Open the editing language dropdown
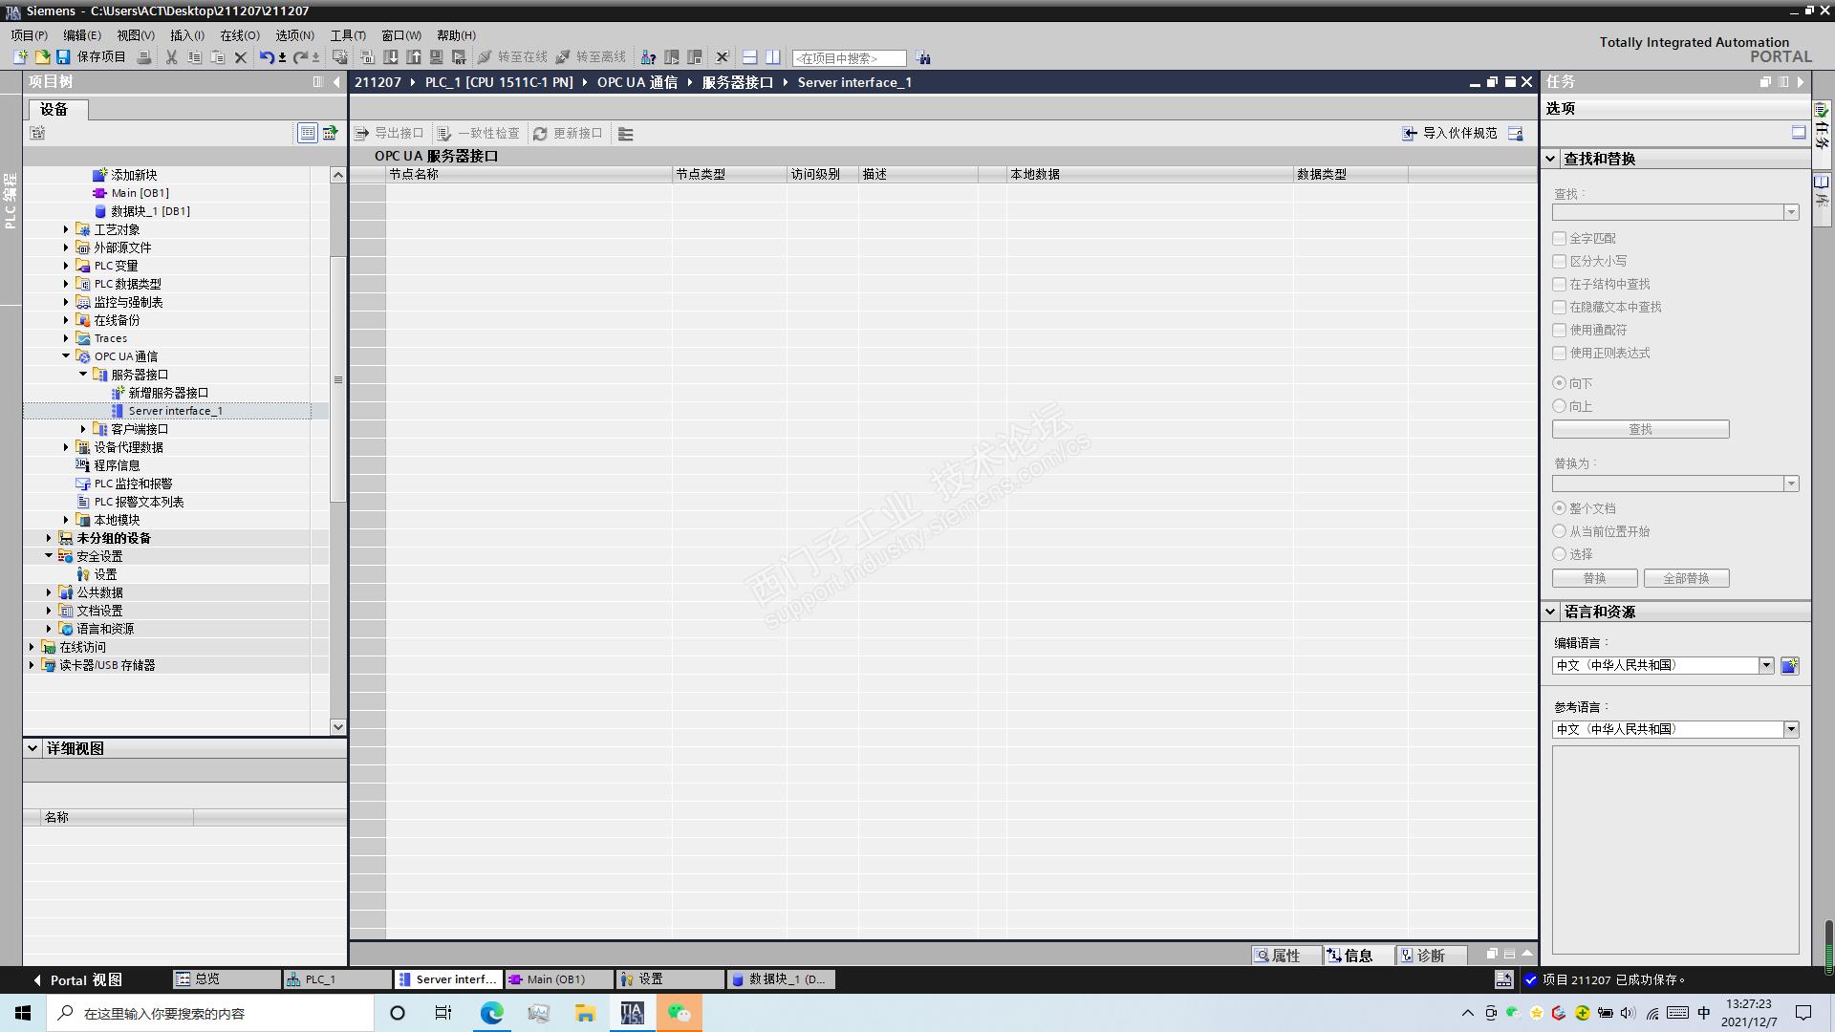The height and width of the screenshot is (1032, 1835). [1766, 666]
